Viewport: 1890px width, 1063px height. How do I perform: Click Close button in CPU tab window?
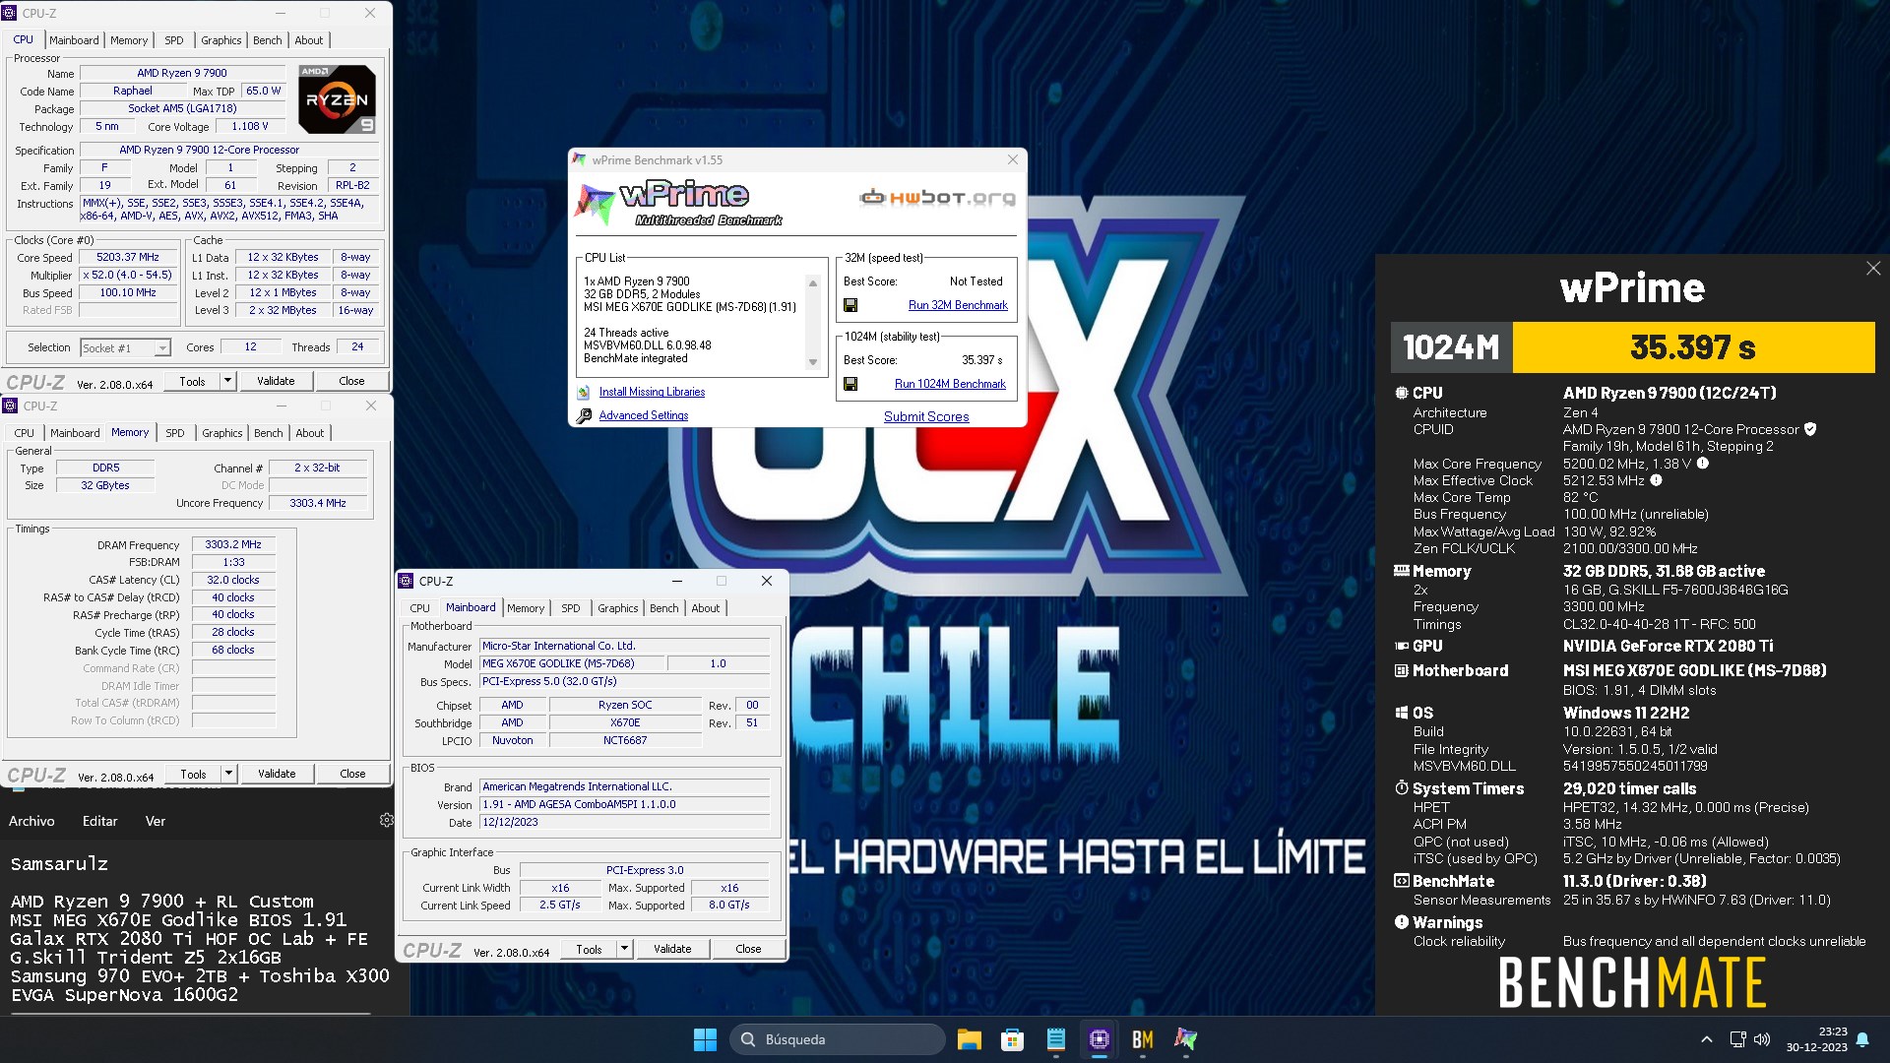(351, 381)
